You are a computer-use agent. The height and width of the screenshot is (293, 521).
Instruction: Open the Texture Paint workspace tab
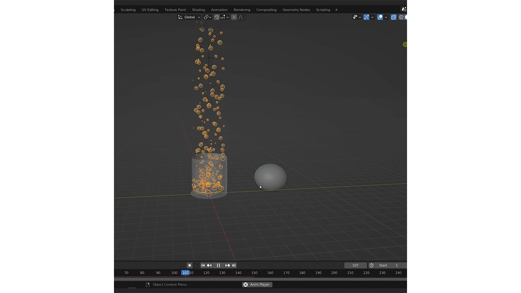(x=175, y=10)
